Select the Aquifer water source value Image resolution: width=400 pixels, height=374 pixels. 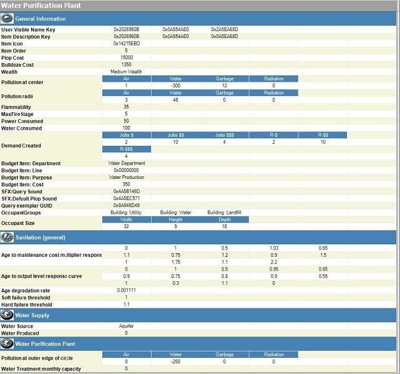pos(126,326)
